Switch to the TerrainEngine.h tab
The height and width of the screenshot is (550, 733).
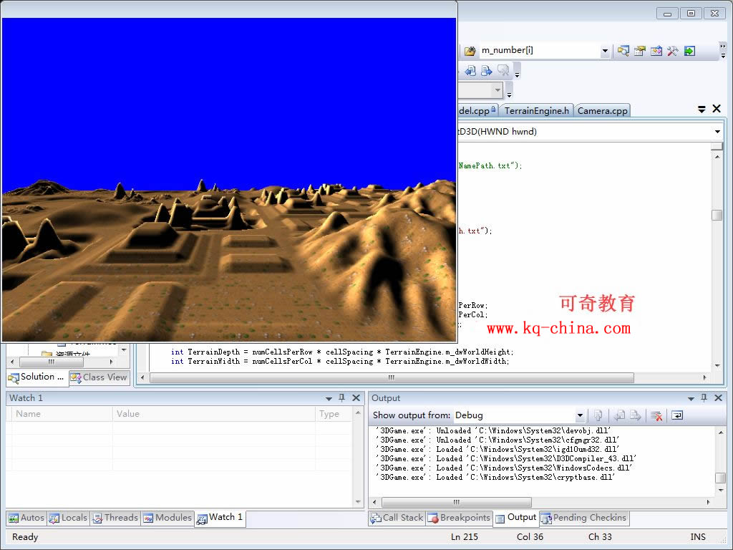[536, 110]
